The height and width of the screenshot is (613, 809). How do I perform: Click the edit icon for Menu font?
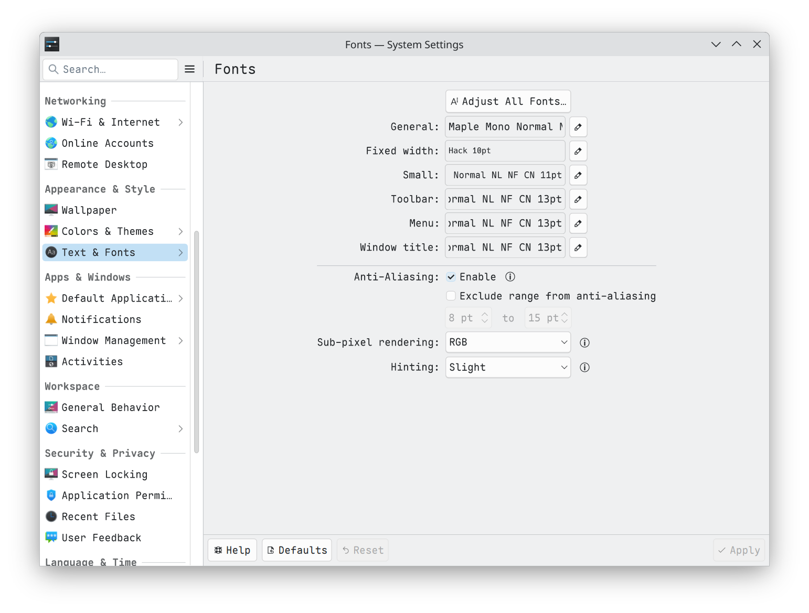point(578,223)
